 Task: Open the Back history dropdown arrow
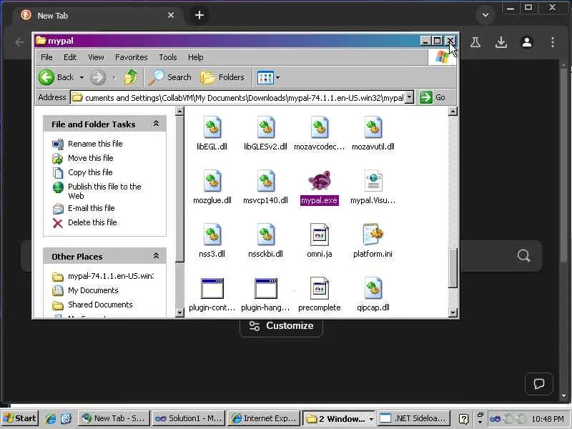click(x=82, y=77)
